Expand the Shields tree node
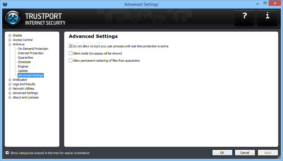283x161 pixels. [x=10, y=36]
